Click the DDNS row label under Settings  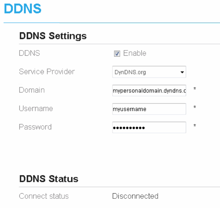pos(29,53)
